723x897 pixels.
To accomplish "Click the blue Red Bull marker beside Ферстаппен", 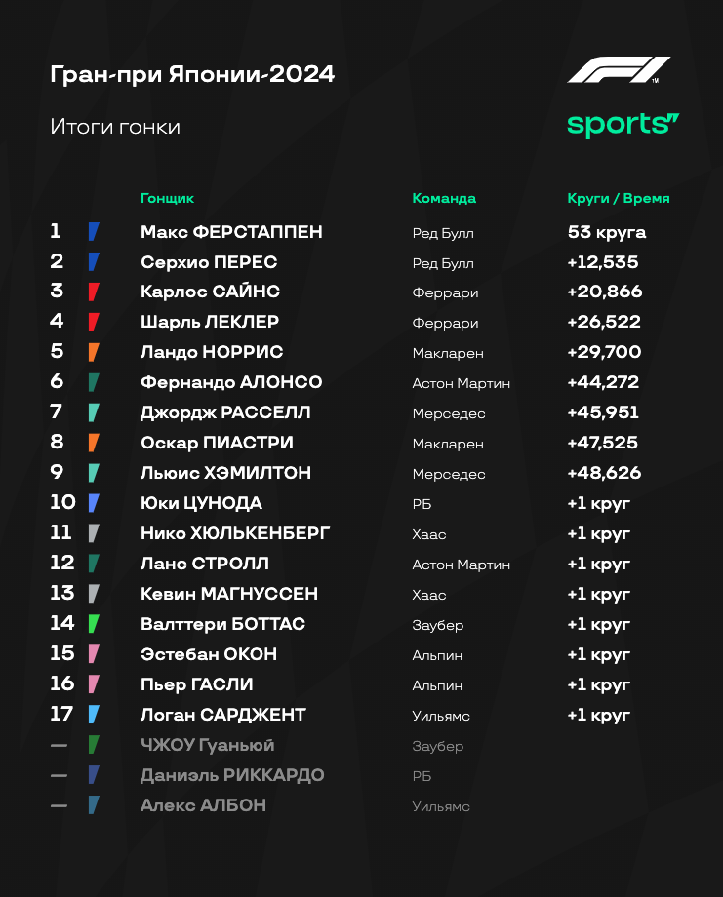I will pyautogui.click(x=94, y=232).
